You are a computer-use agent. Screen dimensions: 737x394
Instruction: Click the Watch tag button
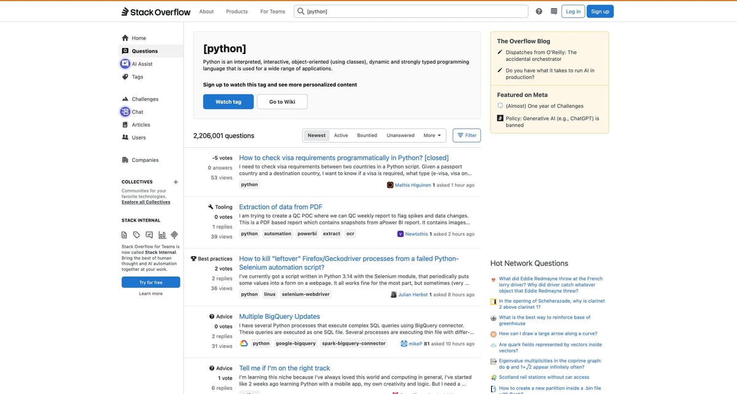(x=228, y=102)
